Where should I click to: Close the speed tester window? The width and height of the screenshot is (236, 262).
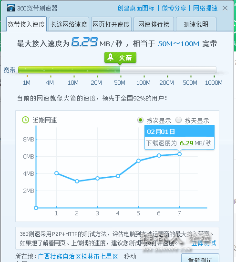tap(225, 8)
